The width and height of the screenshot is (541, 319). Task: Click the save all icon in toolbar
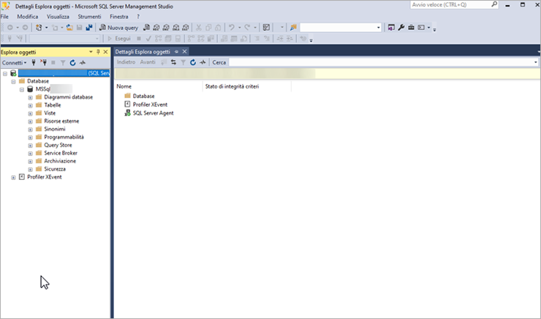coord(89,28)
